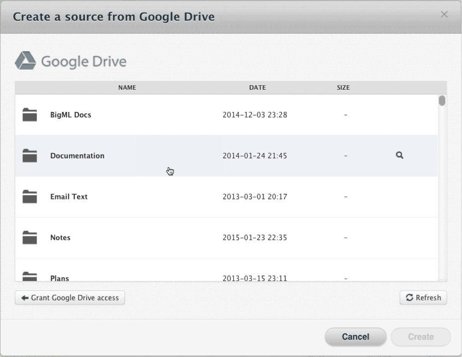Open the Documentation folder name
The height and width of the screenshot is (357, 462).
[77, 156]
